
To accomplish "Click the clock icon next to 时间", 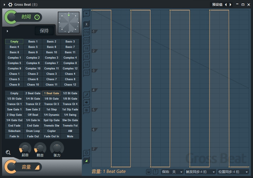I will pyautogui.click(x=37, y=17).
